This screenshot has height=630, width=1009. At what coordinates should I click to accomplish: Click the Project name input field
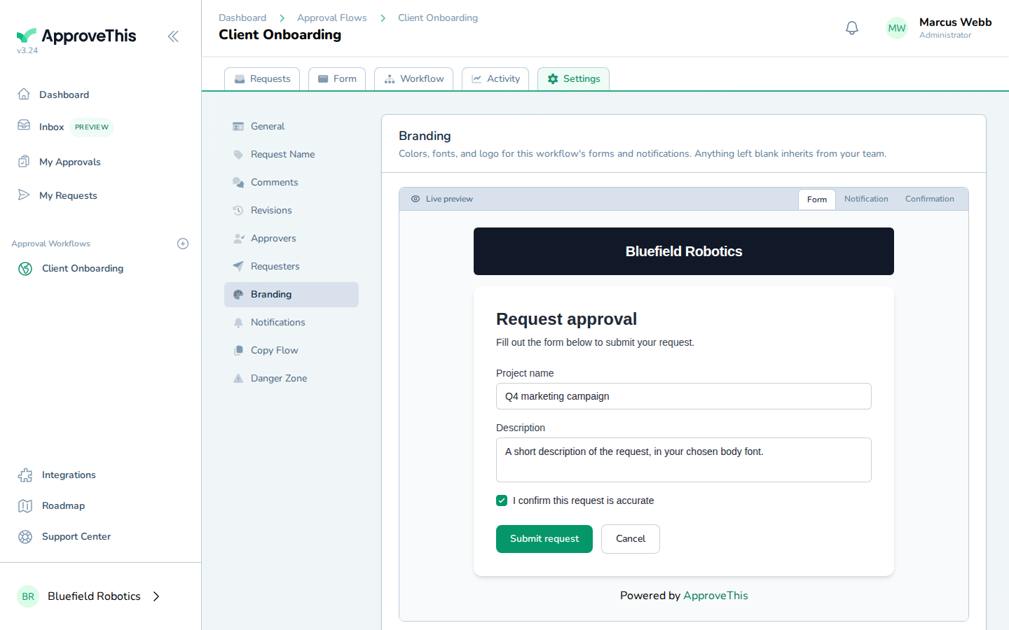tap(684, 396)
